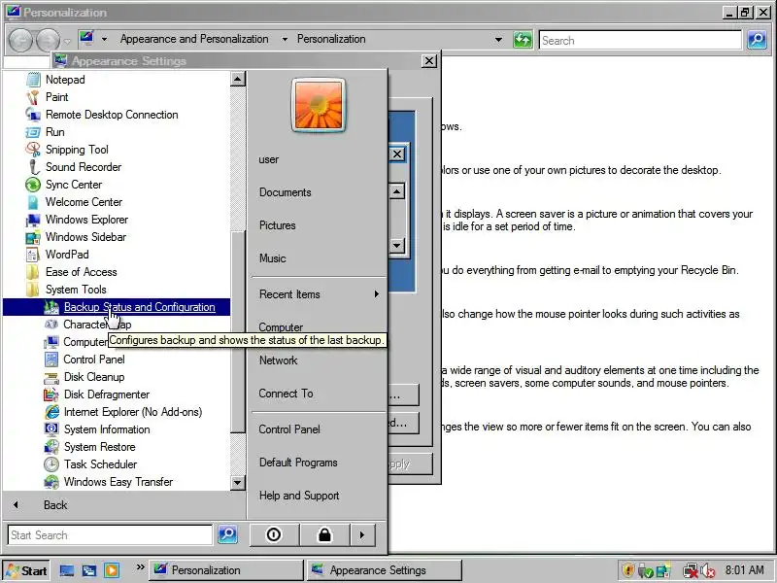Viewport: 777px width, 583px height.
Task: Open Windows Media Player quick launch icon
Action: coord(112,570)
